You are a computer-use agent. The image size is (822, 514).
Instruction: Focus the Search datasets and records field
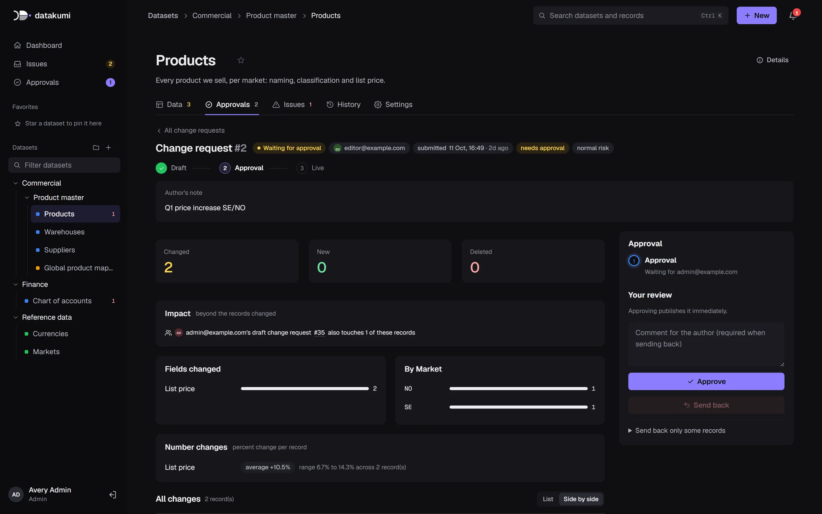tap(631, 15)
